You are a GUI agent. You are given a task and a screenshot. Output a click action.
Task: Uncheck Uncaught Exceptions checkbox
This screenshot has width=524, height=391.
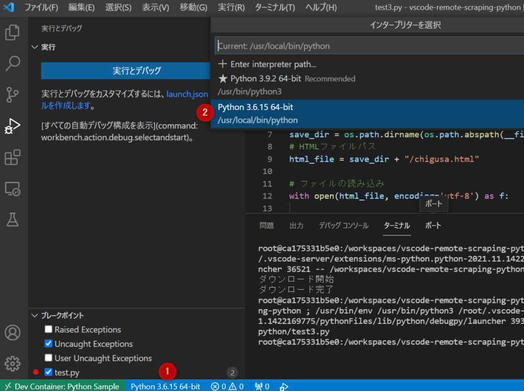[x=49, y=343]
